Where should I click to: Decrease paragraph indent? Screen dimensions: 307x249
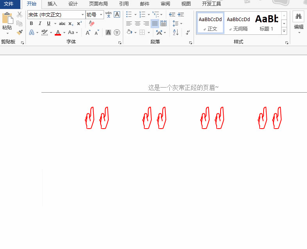click(x=172, y=14)
